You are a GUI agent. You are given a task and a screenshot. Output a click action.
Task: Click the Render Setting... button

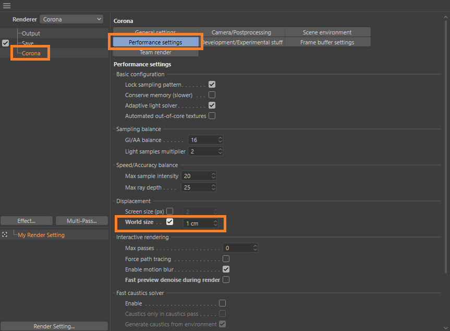(54, 326)
